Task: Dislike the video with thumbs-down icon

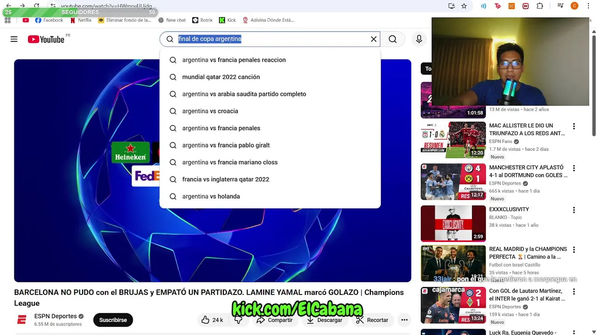Action: point(238,320)
